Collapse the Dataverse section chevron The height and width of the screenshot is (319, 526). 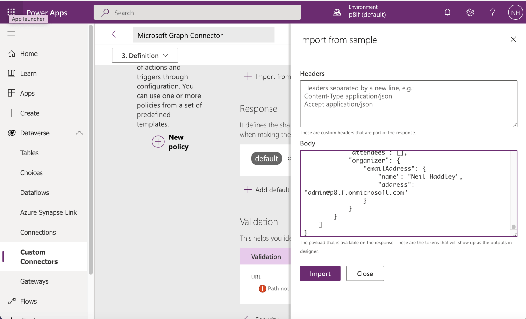[x=79, y=133]
